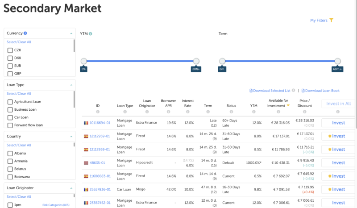This screenshot has width=357, height=208.
Task: Sort by Borrower APR column header
Action: (169, 103)
